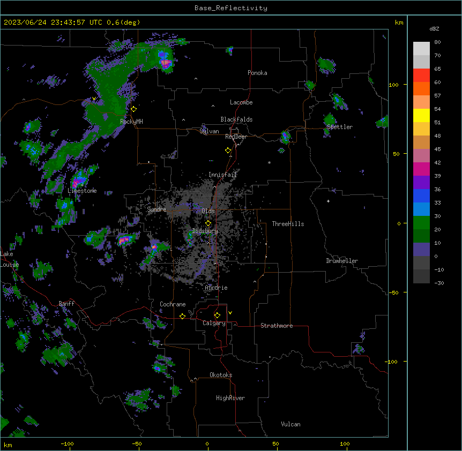The width and height of the screenshot is (462, 451).
Task: Click the Ponoka city label
Action: coord(257,73)
